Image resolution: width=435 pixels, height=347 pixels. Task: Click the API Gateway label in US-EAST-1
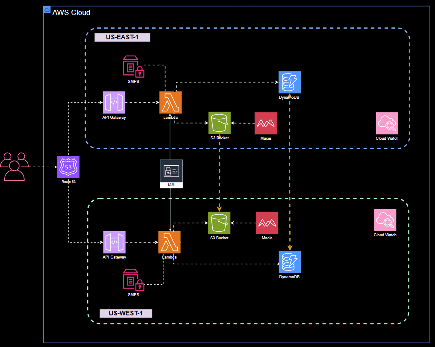[114, 118]
